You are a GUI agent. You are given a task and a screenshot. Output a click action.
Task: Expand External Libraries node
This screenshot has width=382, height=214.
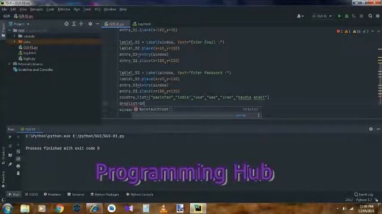click(10, 64)
